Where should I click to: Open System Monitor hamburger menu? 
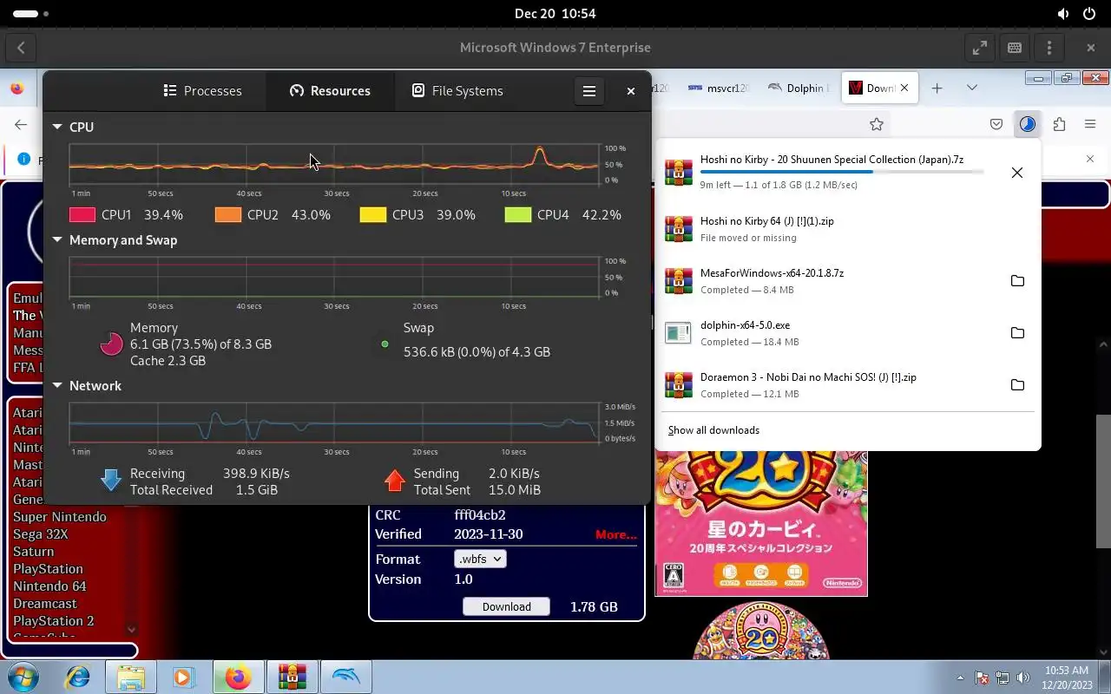pyautogui.click(x=588, y=90)
